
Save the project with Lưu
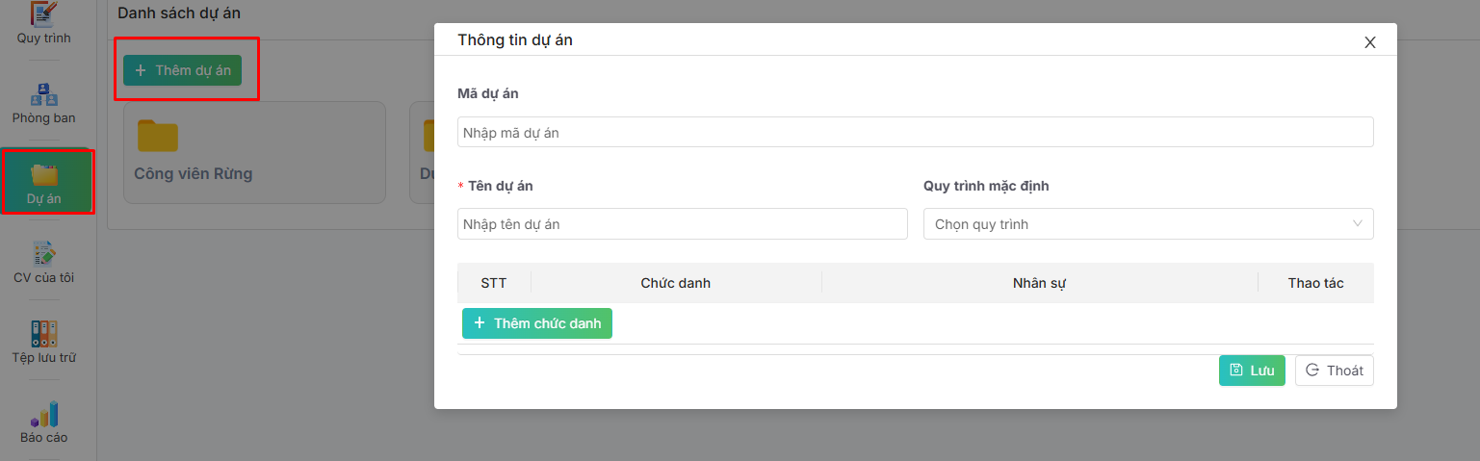[x=1251, y=371]
